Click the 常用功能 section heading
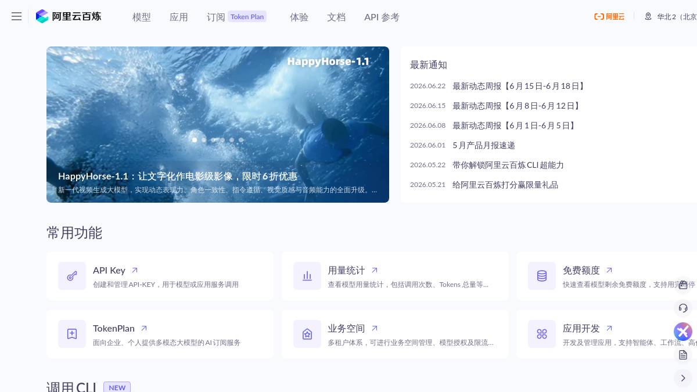This screenshot has width=697, height=392. coord(74,233)
